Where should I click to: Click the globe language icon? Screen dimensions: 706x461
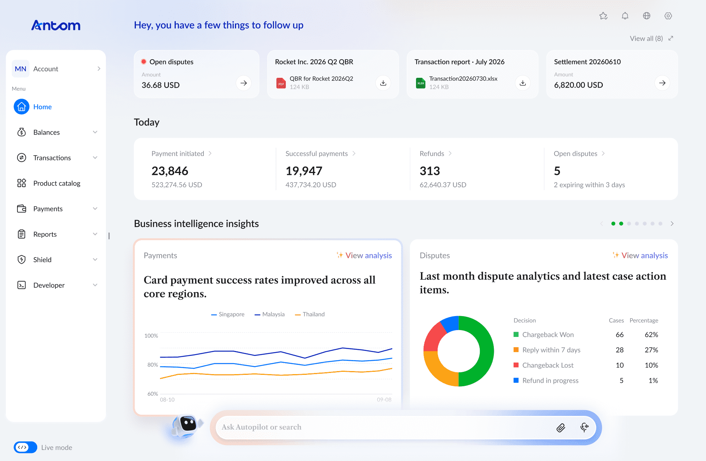tap(647, 16)
